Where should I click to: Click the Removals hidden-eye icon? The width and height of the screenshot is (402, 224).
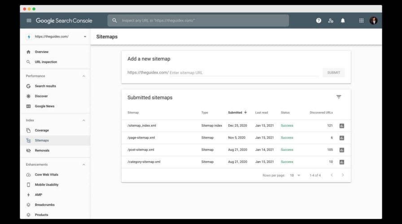coord(28,150)
